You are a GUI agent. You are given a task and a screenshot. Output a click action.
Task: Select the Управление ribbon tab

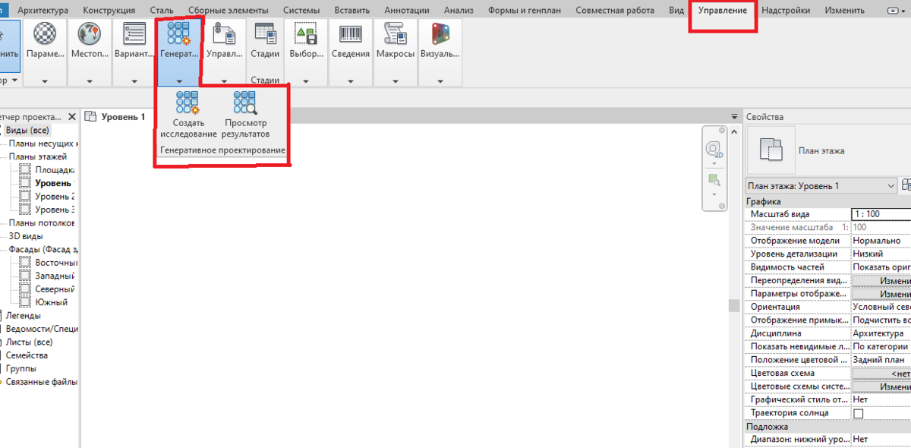(x=723, y=11)
